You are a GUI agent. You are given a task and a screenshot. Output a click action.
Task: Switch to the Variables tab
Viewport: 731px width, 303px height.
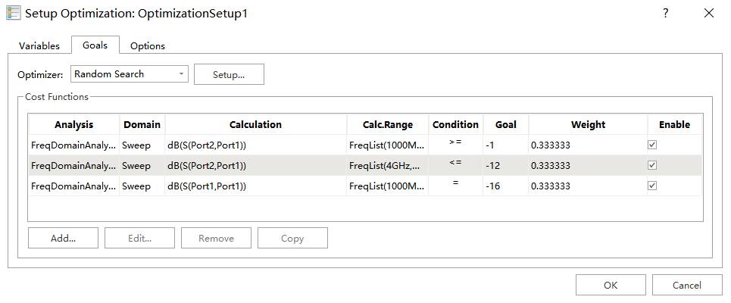pyautogui.click(x=39, y=45)
